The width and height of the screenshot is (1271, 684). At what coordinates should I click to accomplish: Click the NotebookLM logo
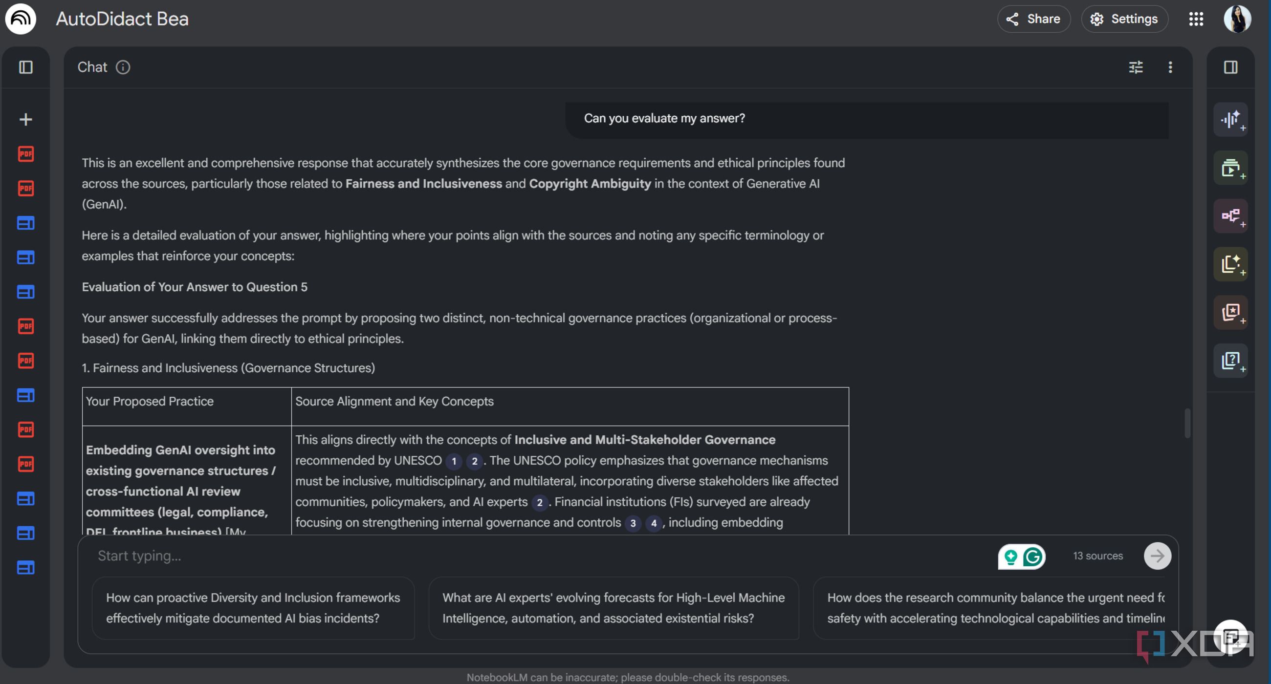click(20, 19)
